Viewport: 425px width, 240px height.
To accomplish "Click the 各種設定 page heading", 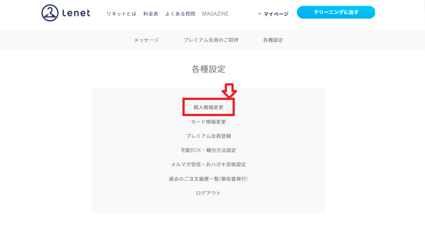I will 208,69.
